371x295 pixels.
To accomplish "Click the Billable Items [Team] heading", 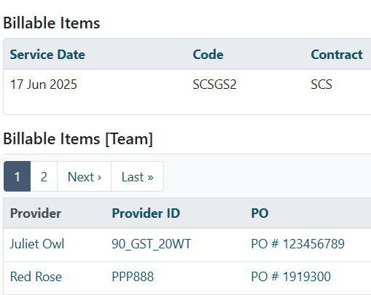I will 78,138.
